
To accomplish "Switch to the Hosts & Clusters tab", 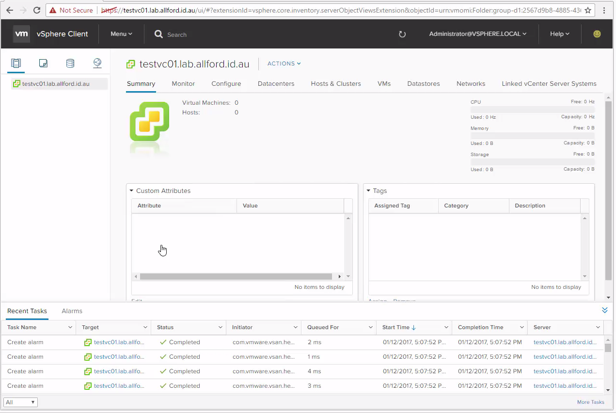I will [336, 84].
